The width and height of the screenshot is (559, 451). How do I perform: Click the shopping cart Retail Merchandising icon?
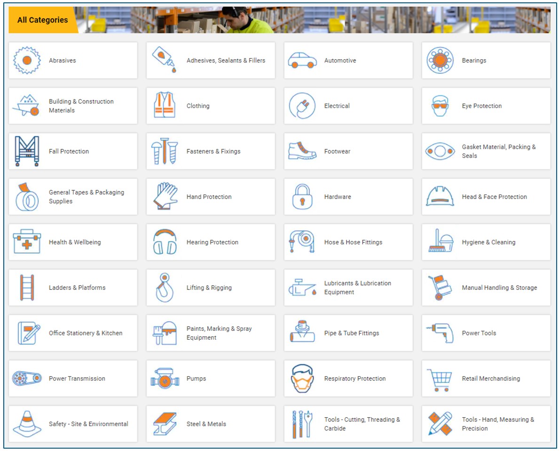click(440, 378)
